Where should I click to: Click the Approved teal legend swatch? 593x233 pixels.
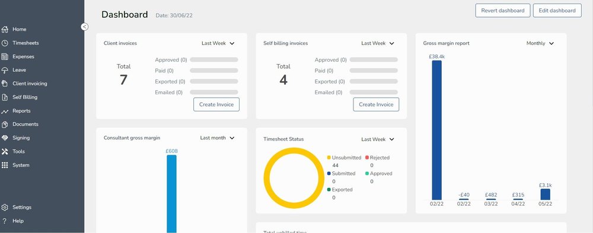coord(367,174)
